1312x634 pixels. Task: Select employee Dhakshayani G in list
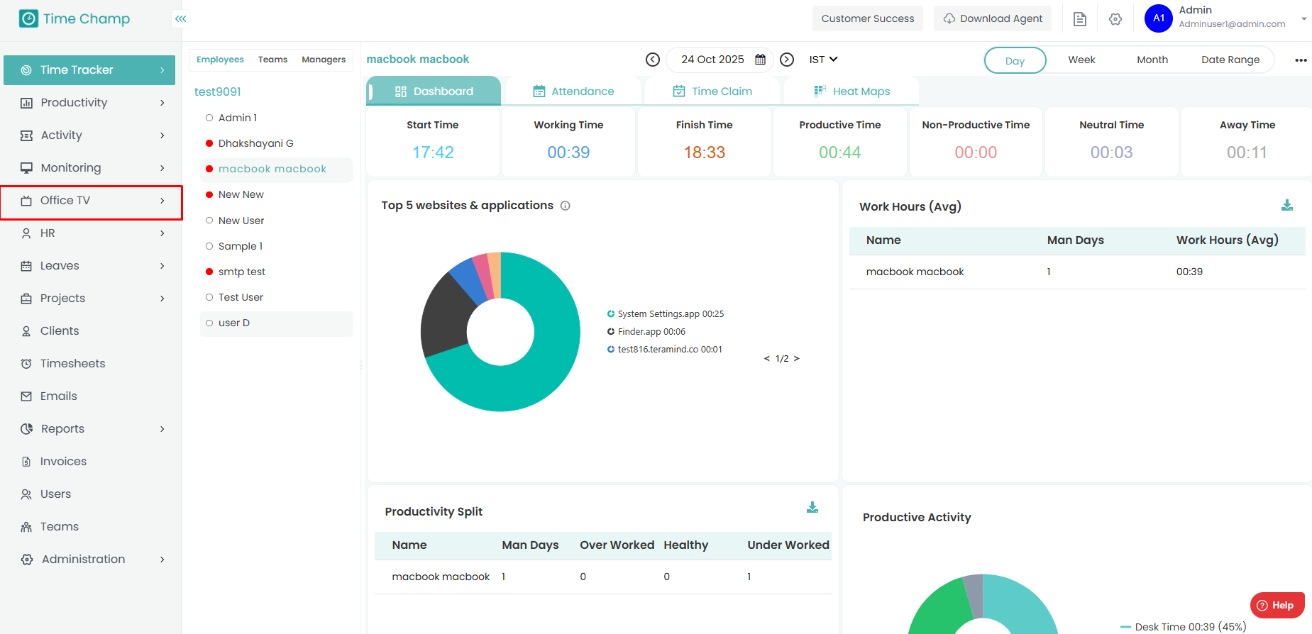(255, 143)
